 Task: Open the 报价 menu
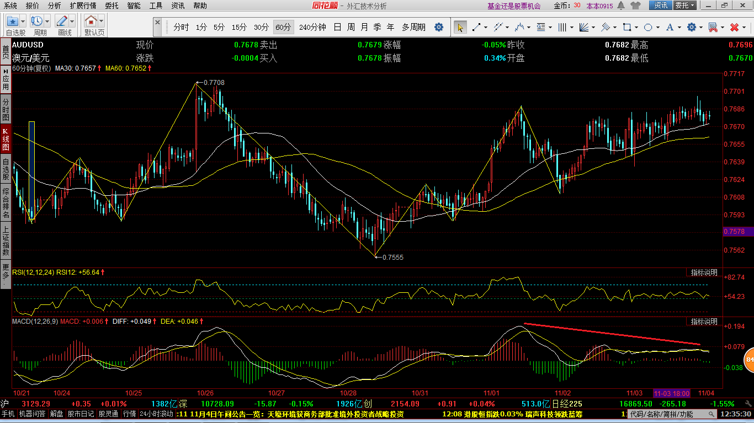[33, 6]
